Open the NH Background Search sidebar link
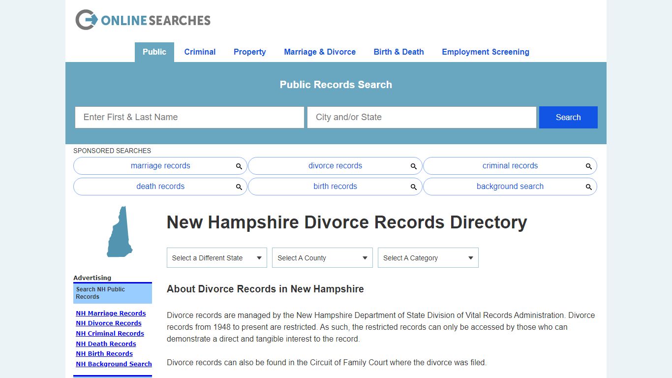The width and height of the screenshot is (672, 378). click(x=114, y=364)
